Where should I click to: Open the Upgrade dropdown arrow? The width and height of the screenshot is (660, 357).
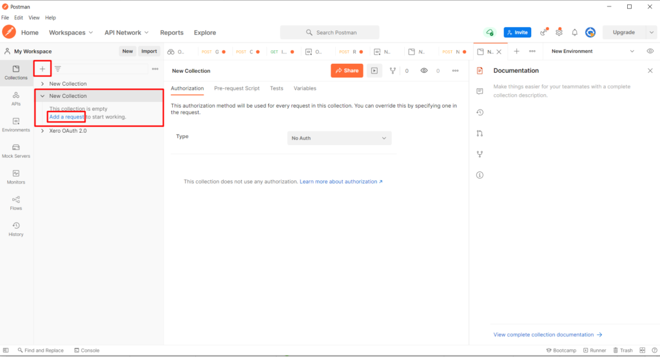coord(651,32)
